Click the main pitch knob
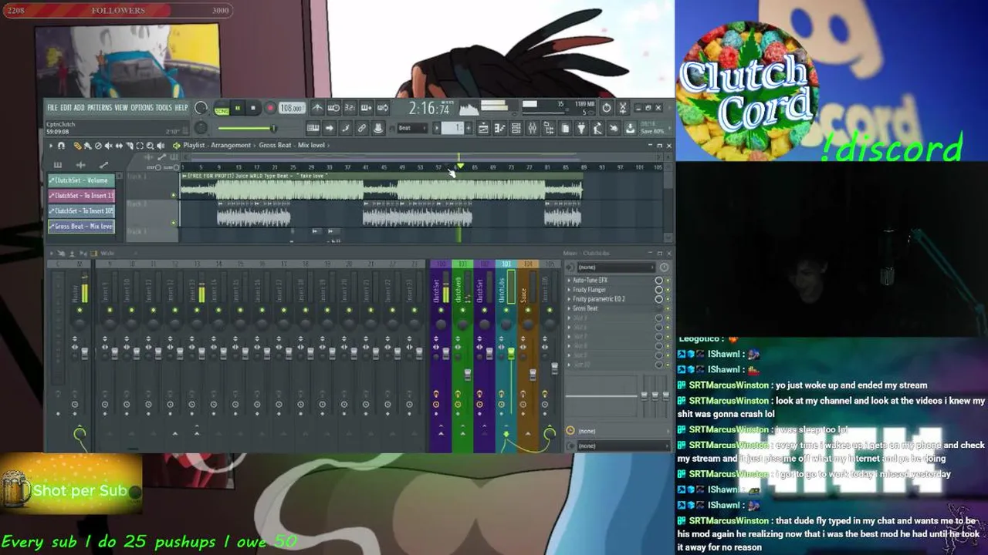The height and width of the screenshot is (555, 988). pyautogui.click(x=201, y=128)
